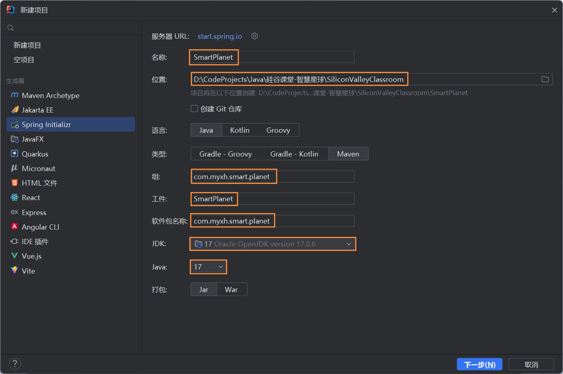
Task: Choose Gradle - Kotlin build type
Action: pyautogui.click(x=294, y=154)
